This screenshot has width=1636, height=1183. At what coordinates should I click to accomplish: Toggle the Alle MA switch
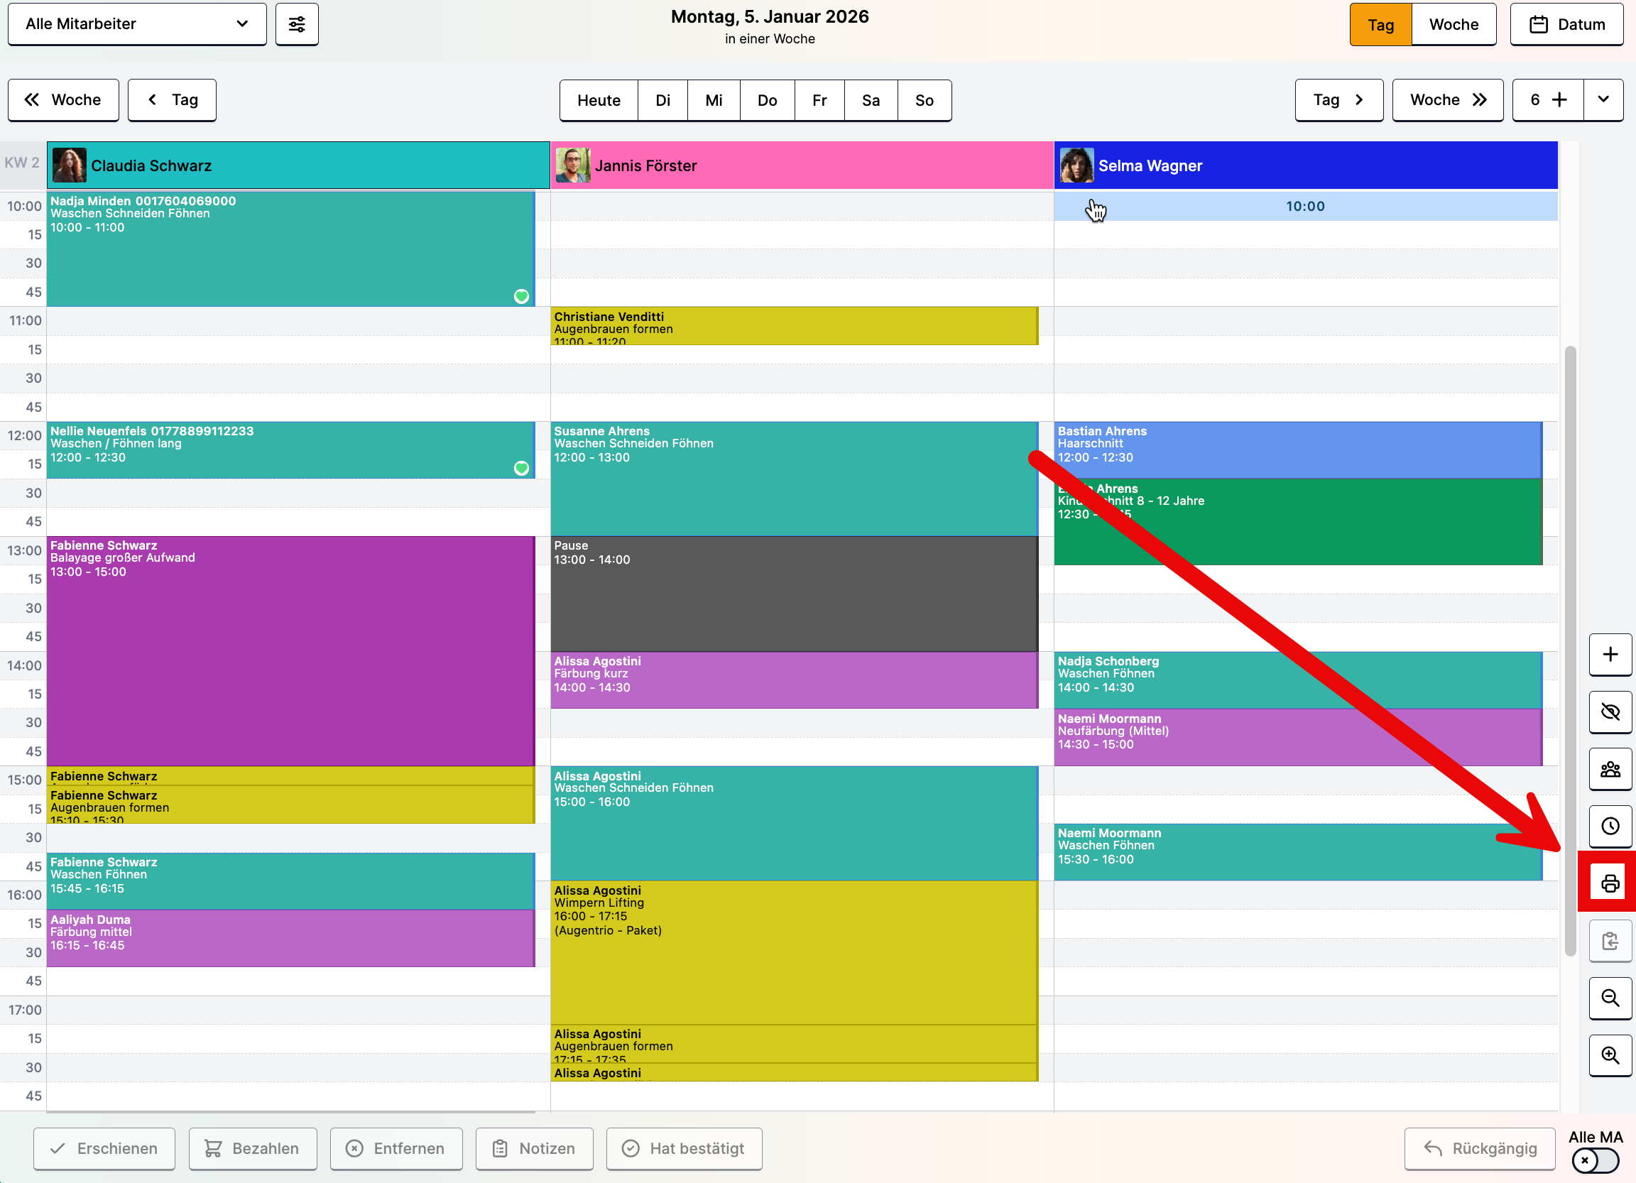[1594, 1160]
